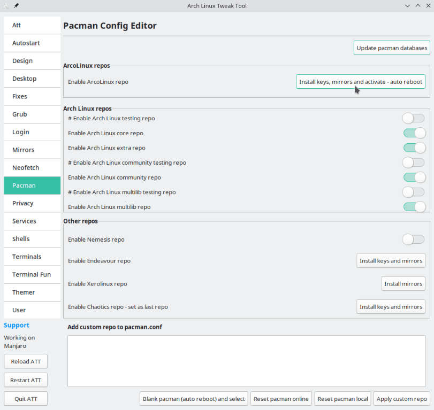
Task: Click the Enable Endeavour repo label
Action: point(99,261)
